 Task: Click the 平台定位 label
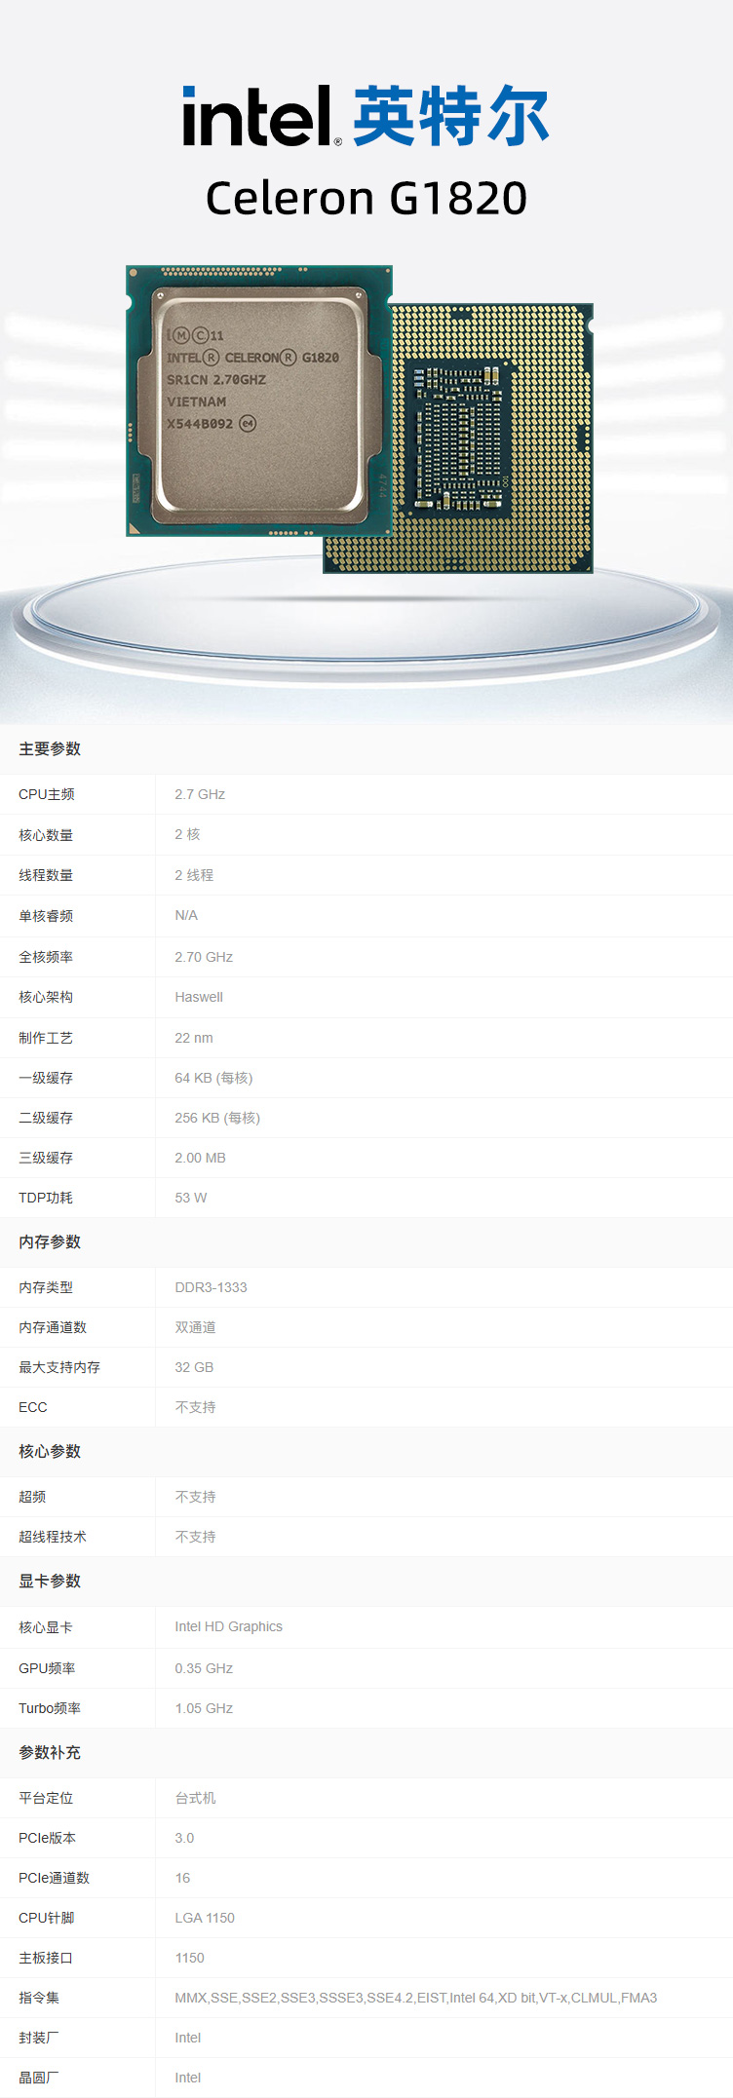click(x=46, y=1798)
